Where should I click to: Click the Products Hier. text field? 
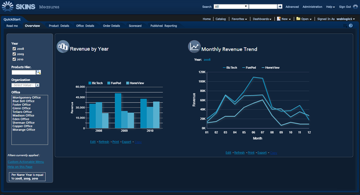(x=24, y=72)
